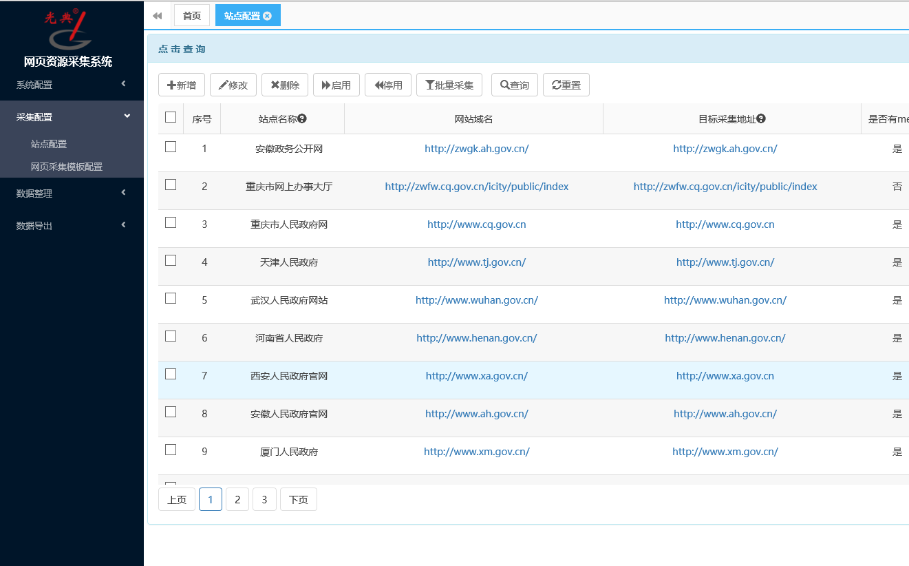Click the 序号 column header
This screenshot has height=566, width=909.
(x=202, y=119)
